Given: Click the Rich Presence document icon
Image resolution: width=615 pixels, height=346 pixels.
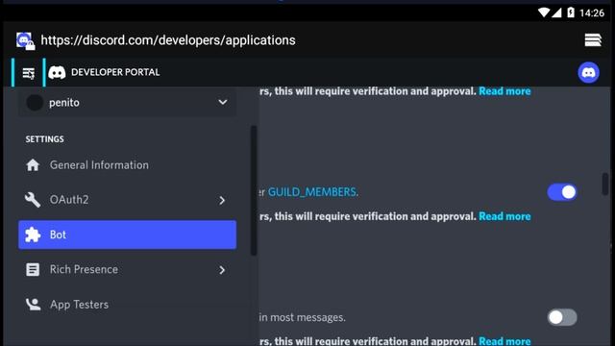Looking at the screenshot, I should point(33,269).
